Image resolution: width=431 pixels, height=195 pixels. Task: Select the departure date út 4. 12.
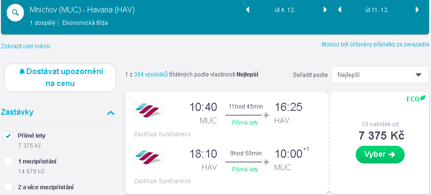click(x=285, y=10)
